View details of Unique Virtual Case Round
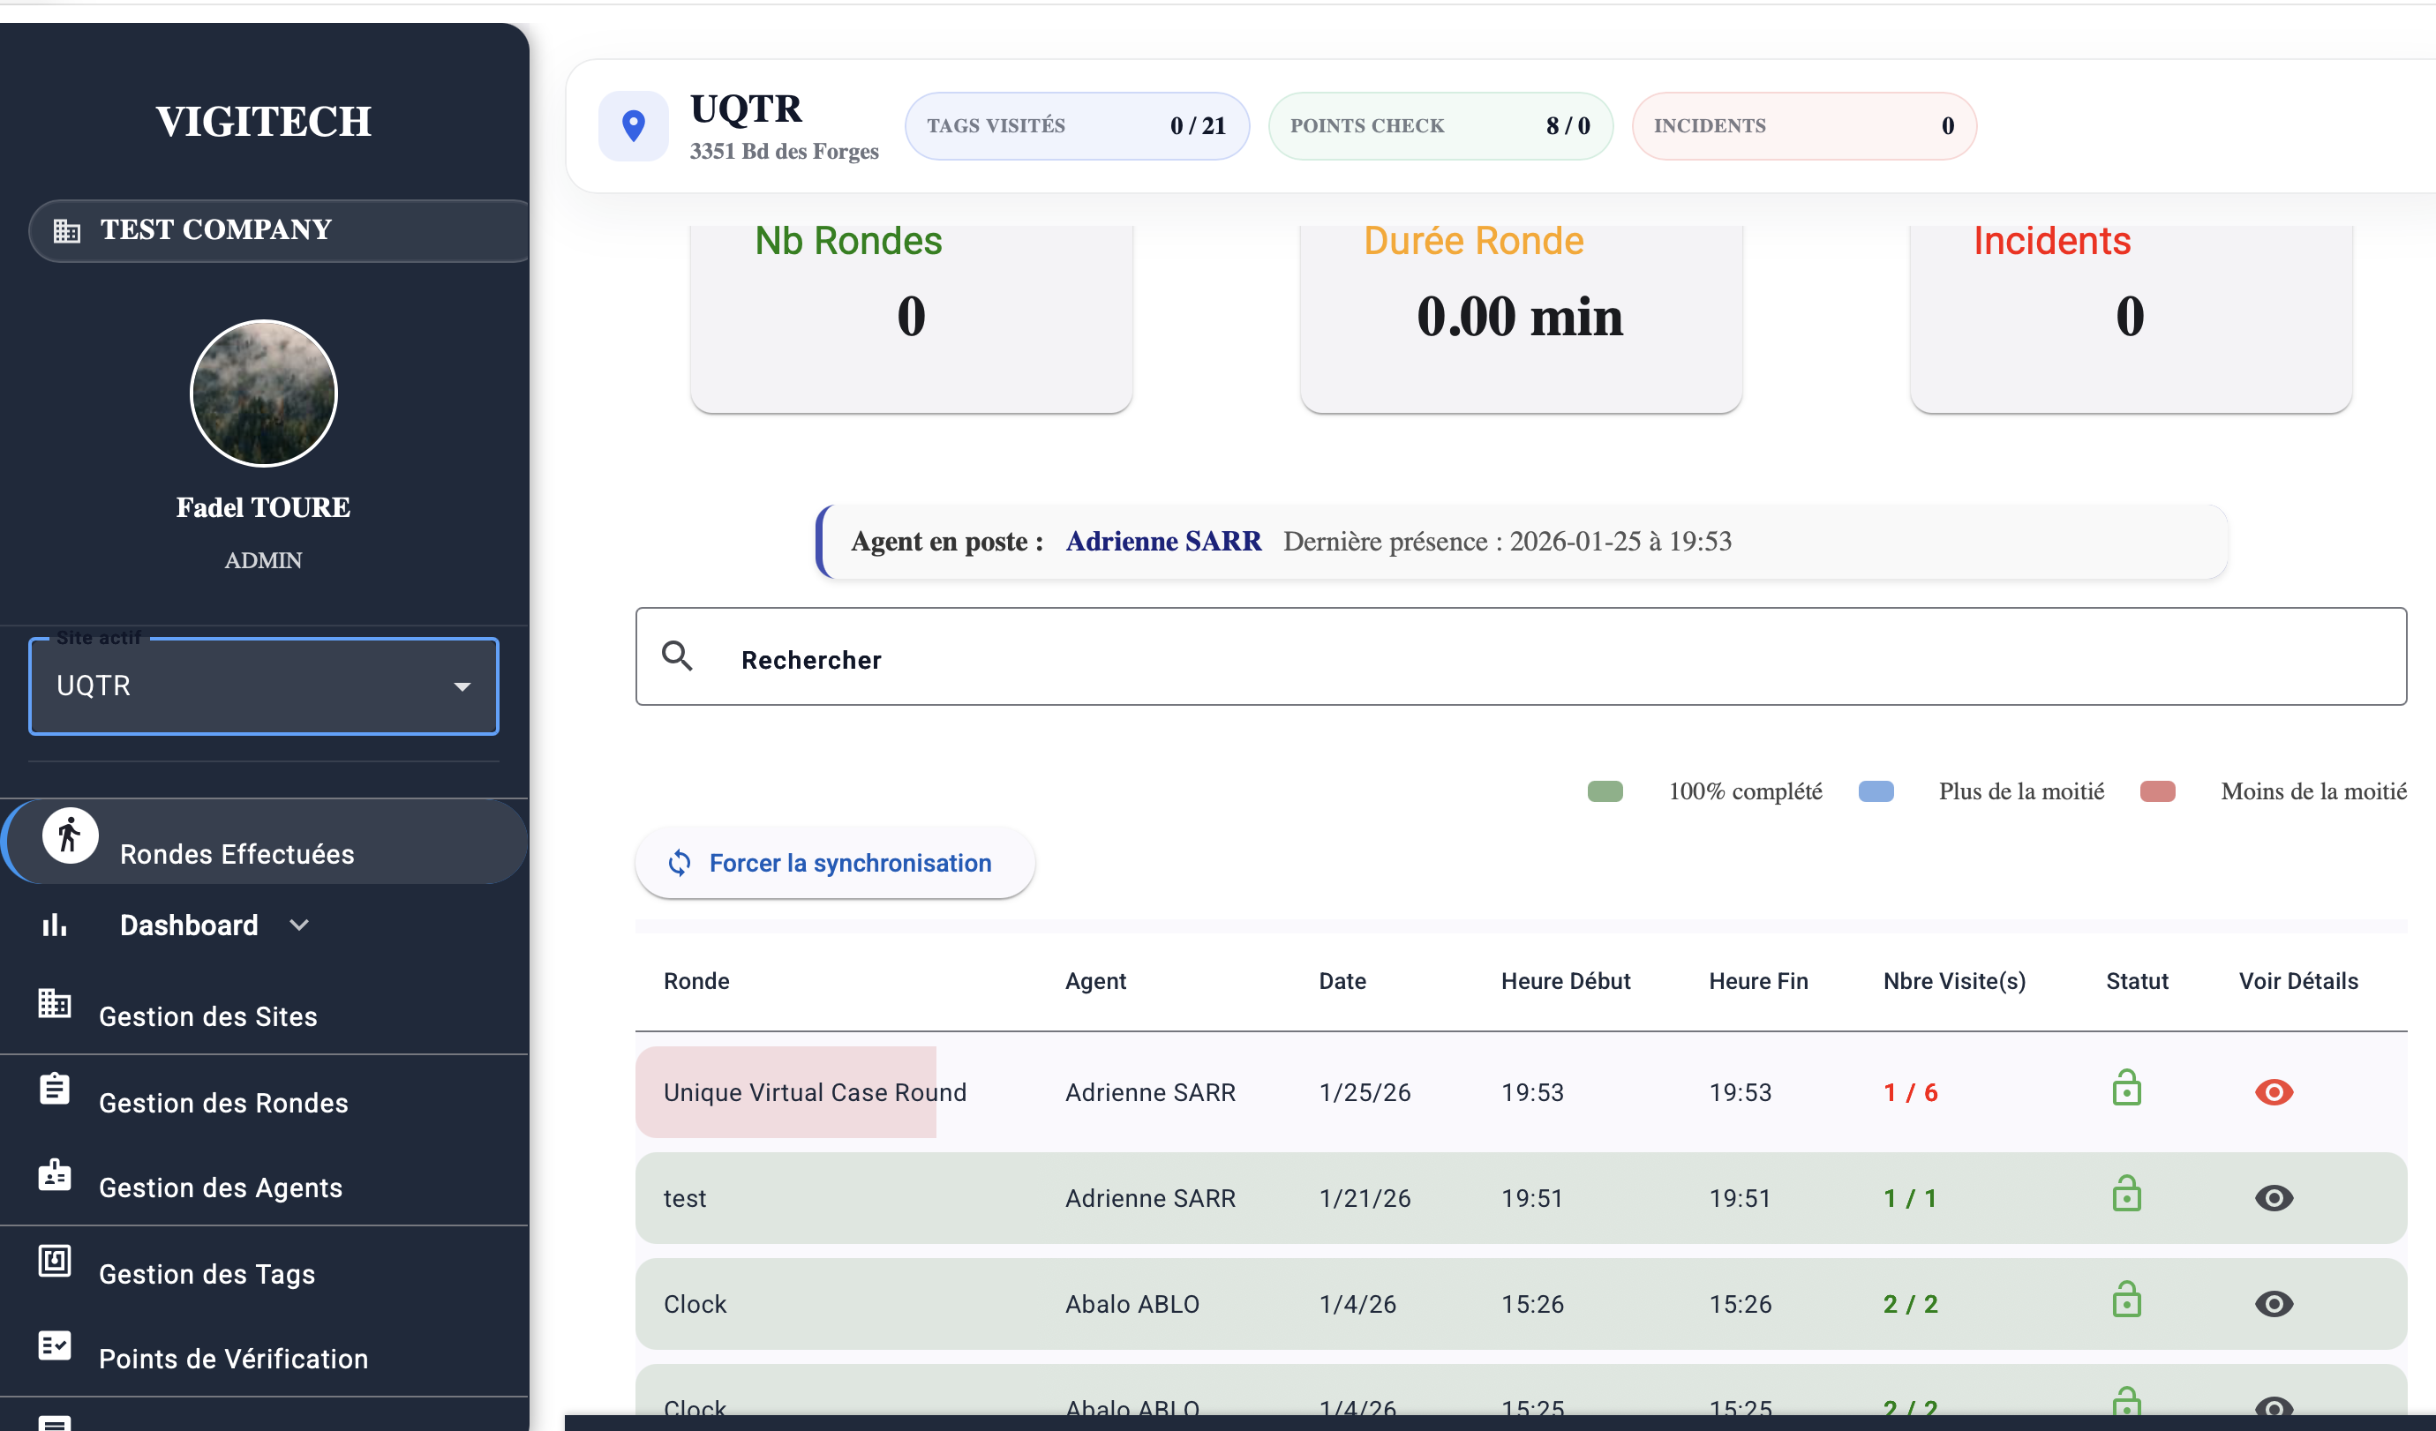This screenshot has height=1431, width=2436. tap(2273, 1092)
